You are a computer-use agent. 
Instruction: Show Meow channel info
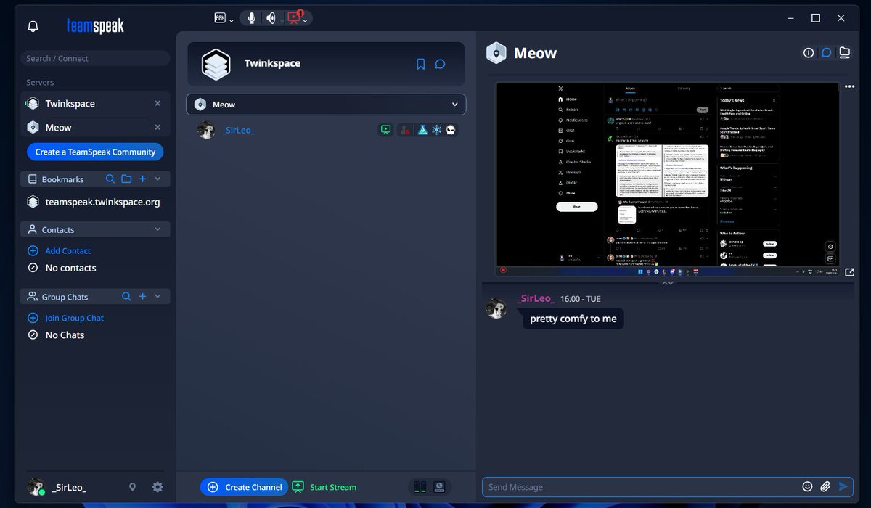click(x=808, y=53)
